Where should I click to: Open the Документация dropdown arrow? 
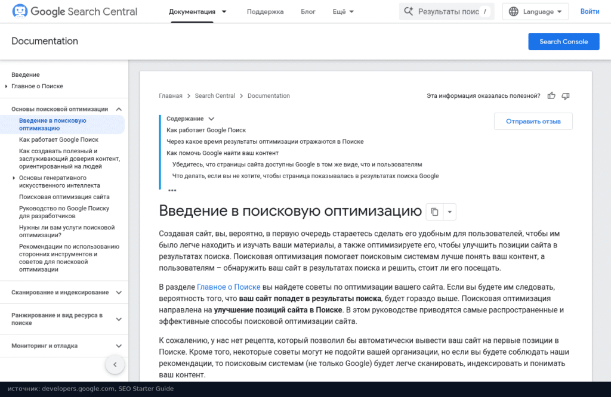click(x=224, y=12)
